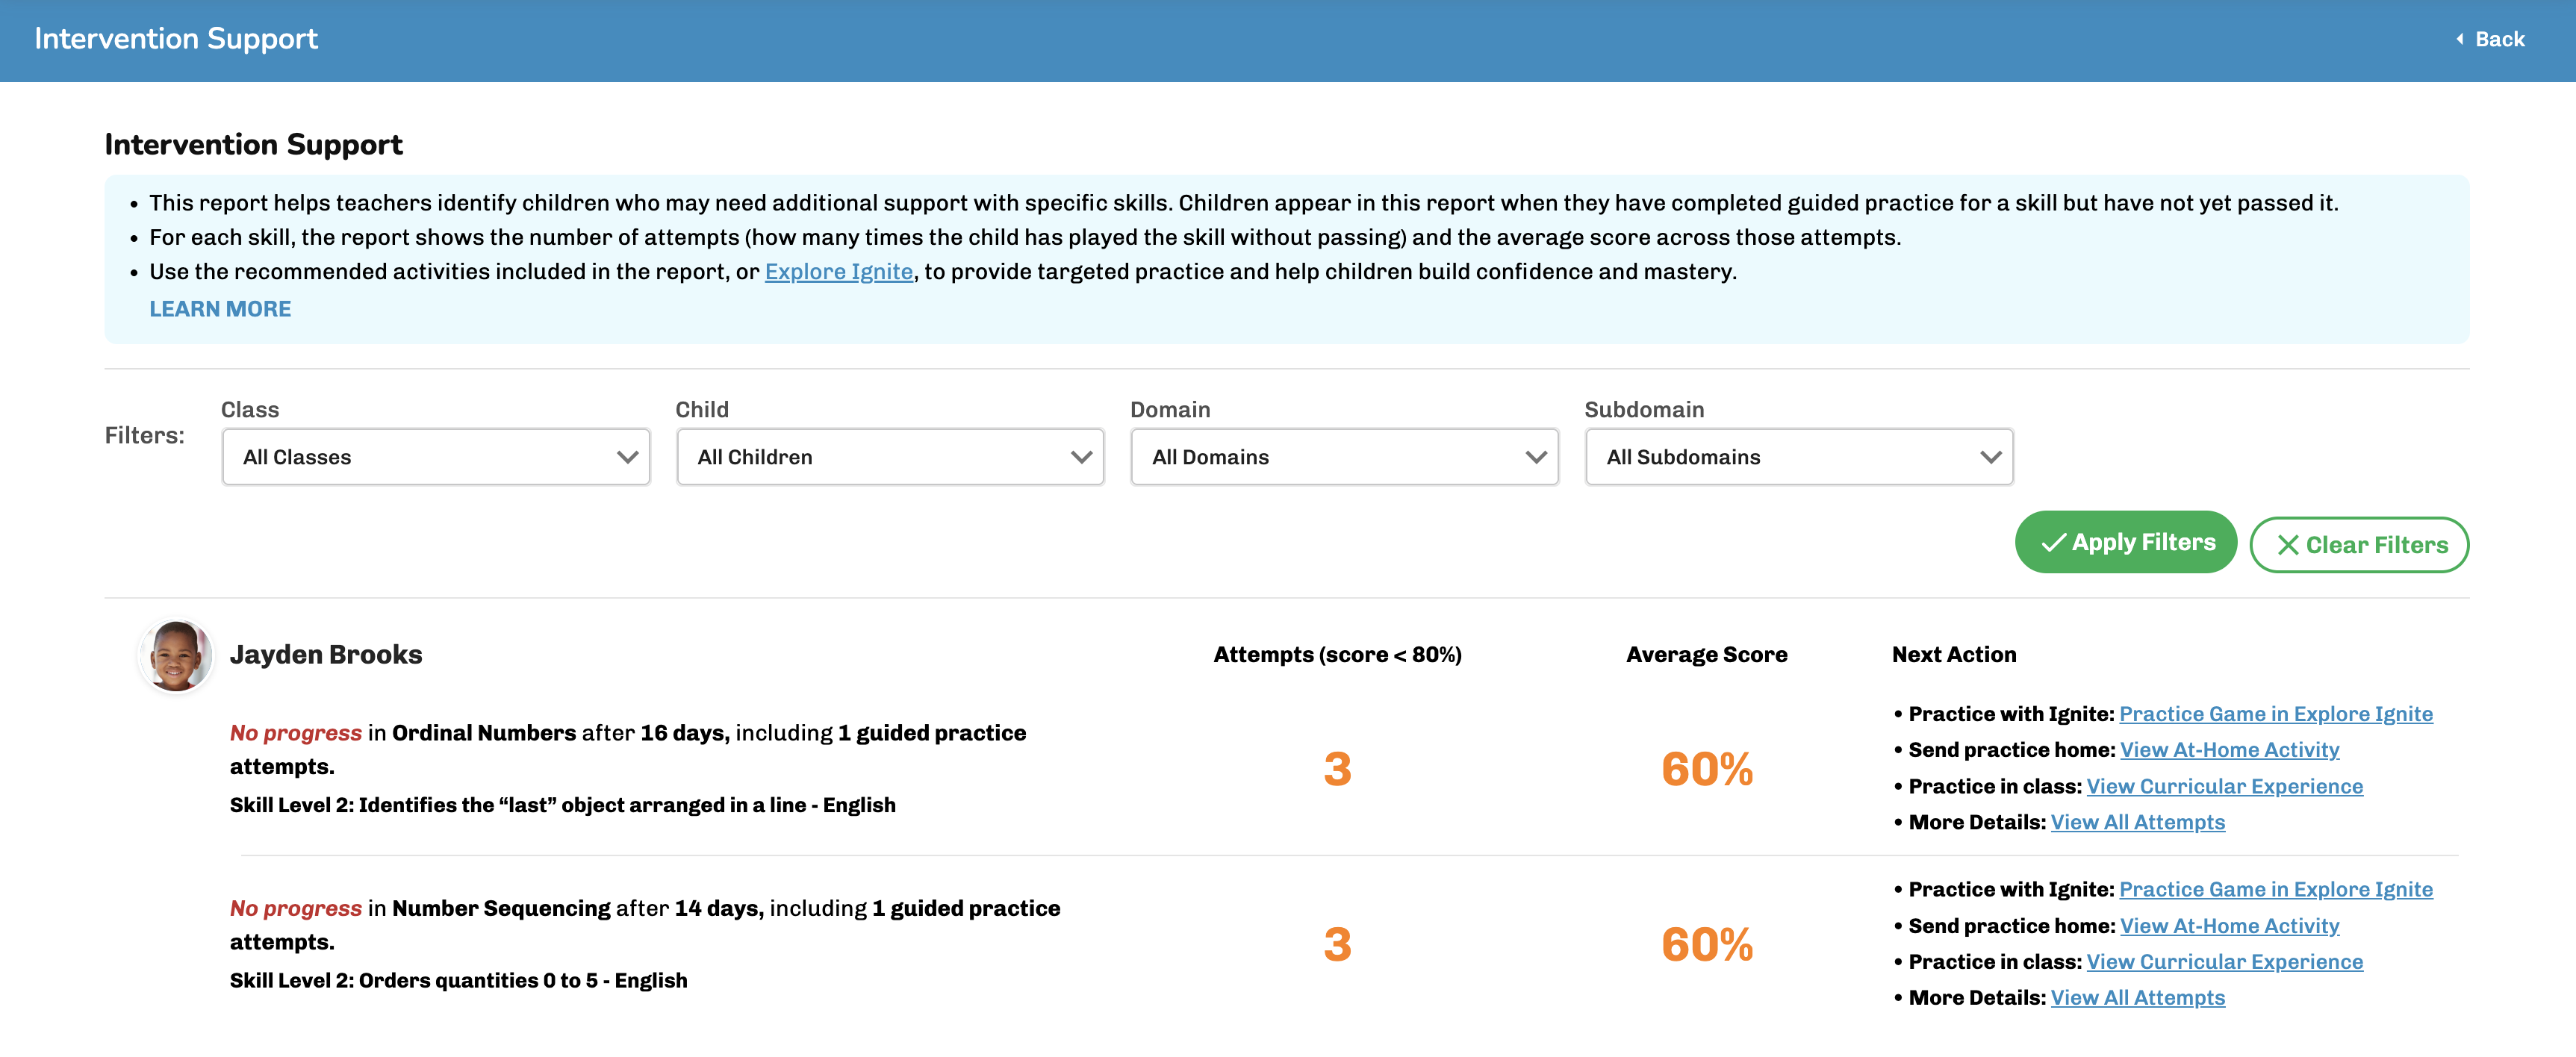The height and width of the screenshot is (1057, 2576).
Task: View Curricular Experience for Ordinal Numbers
Action: pyautogui.click(x=2224, y=786)
